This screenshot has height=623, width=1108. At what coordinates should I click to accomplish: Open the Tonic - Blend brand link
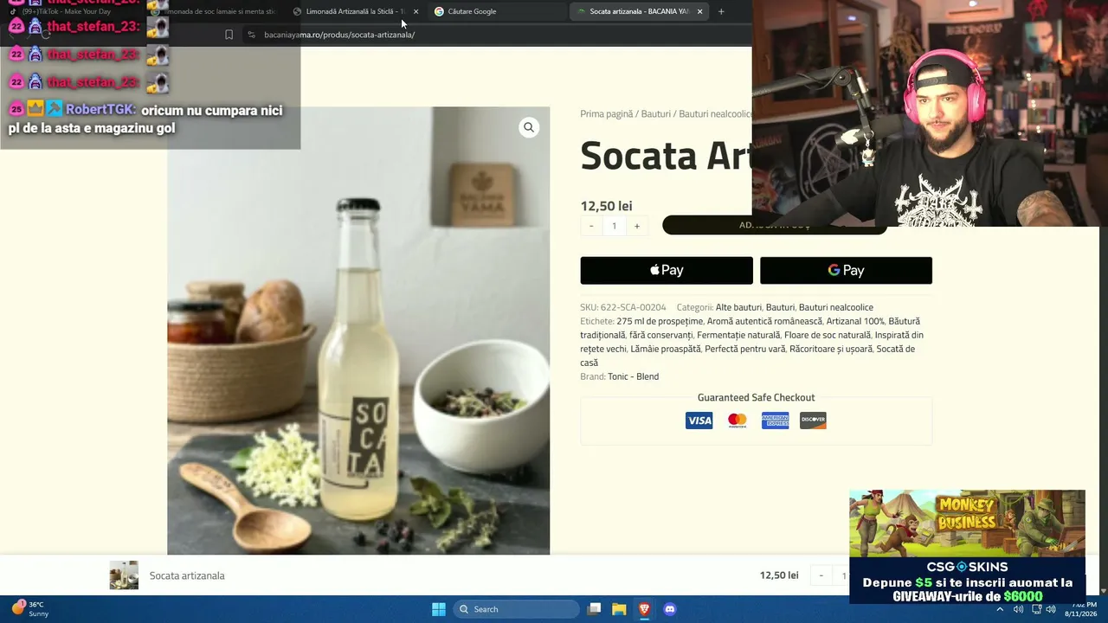(633, 376)
